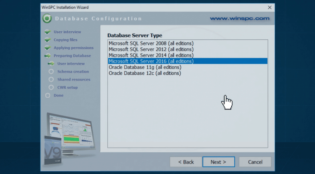Click the circle bullet beside Schema creation
This screenshot has height=174, width=315.
(x=51, y=72)
